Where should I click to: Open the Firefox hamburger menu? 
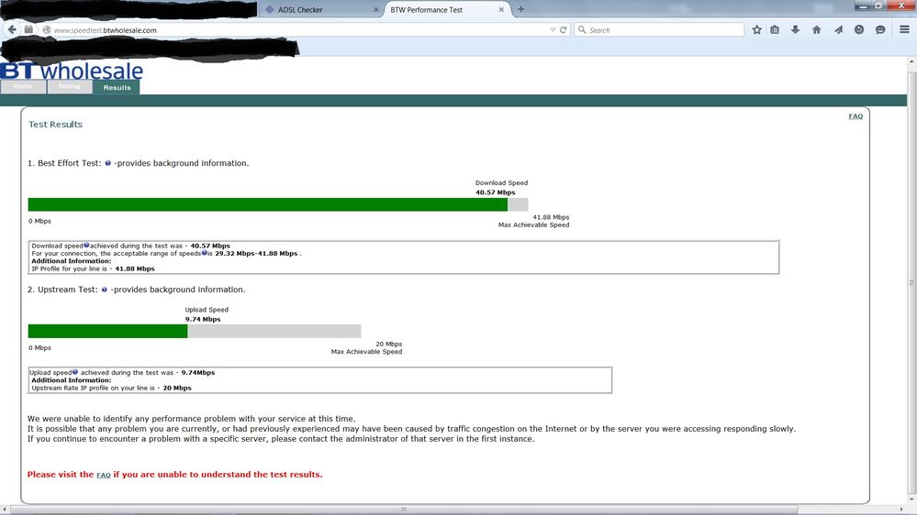904,29
